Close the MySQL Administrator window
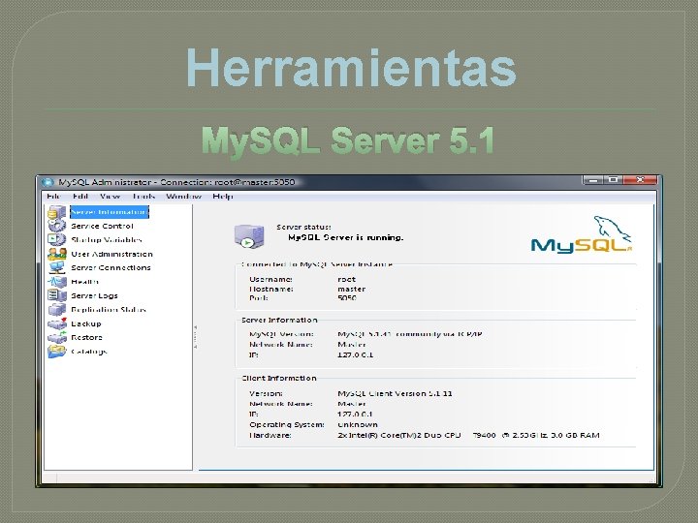This screenshot has height=523, width=698. [640, 180]
